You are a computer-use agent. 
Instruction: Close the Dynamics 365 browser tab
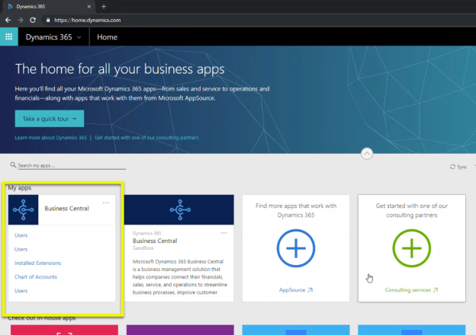(89, 6)
